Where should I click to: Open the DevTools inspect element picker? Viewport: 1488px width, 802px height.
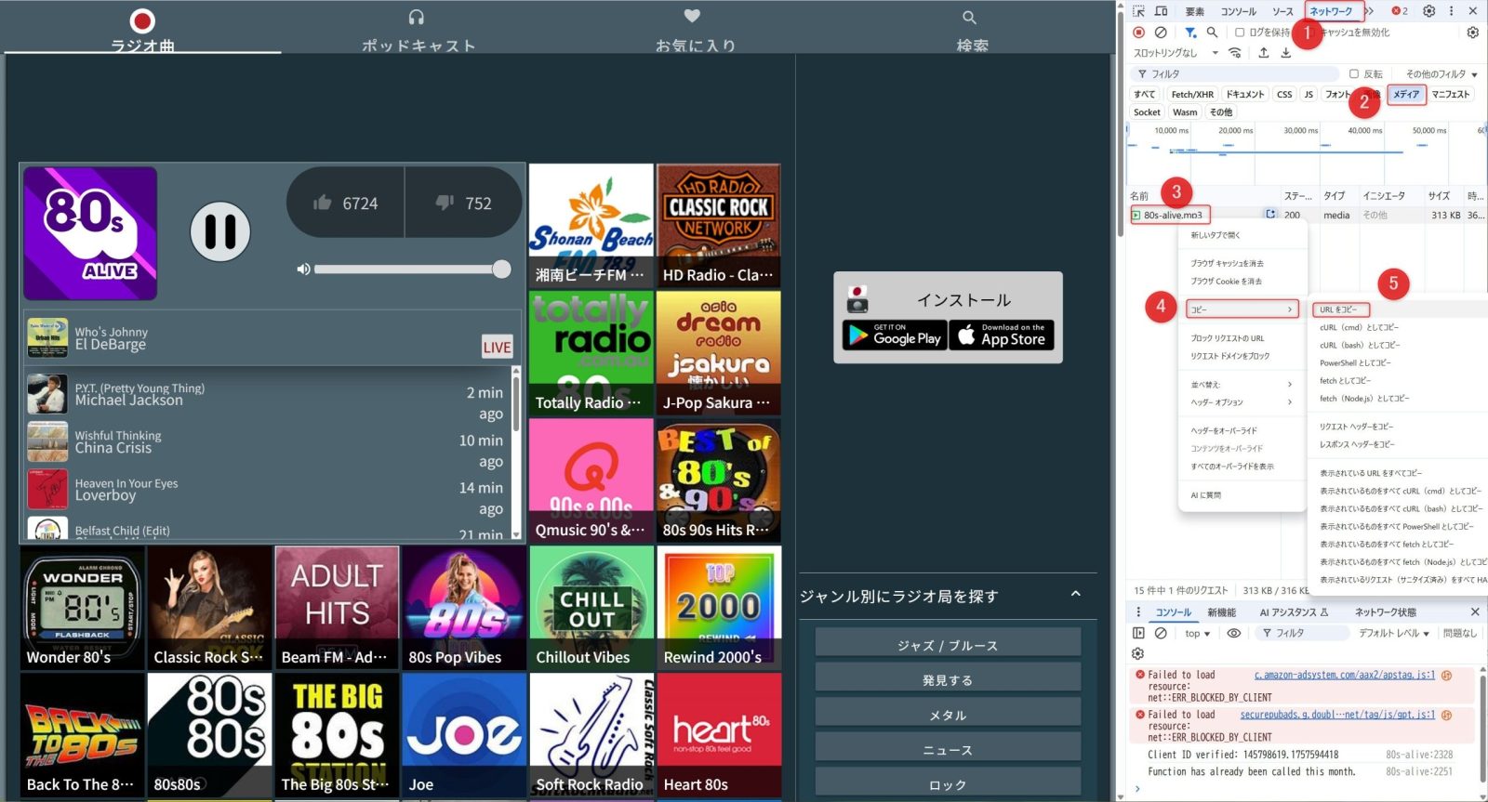tap(1138, 11)
